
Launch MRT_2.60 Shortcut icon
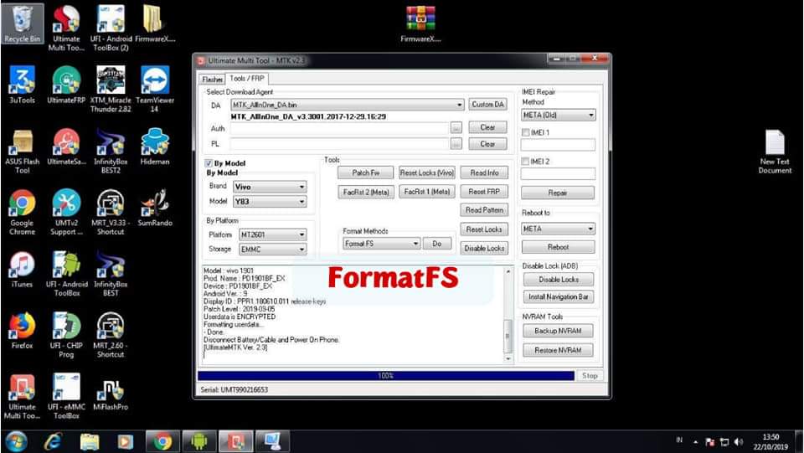pos(111,335)
